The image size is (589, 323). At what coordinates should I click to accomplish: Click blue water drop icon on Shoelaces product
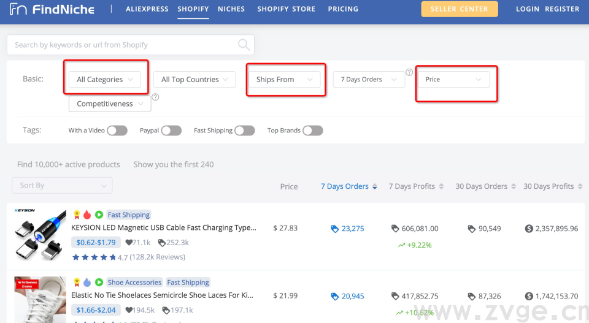pos(87,283)
